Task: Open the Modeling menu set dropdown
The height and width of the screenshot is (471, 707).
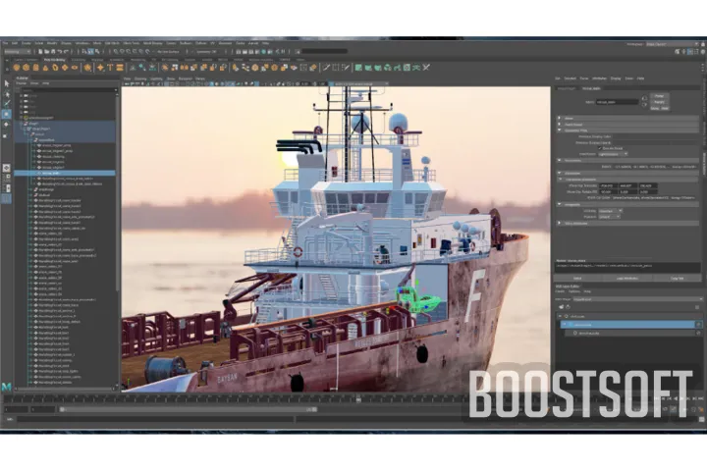Action: 17,52
